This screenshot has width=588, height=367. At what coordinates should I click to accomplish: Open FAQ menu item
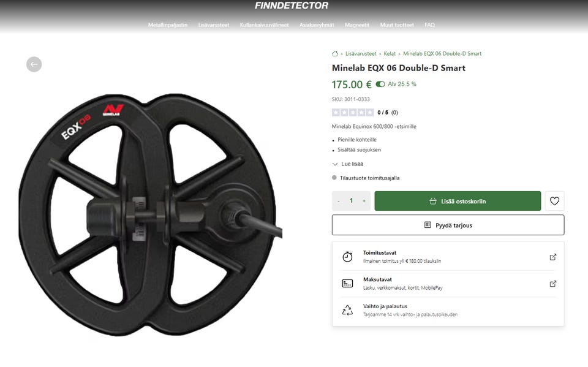430,25
